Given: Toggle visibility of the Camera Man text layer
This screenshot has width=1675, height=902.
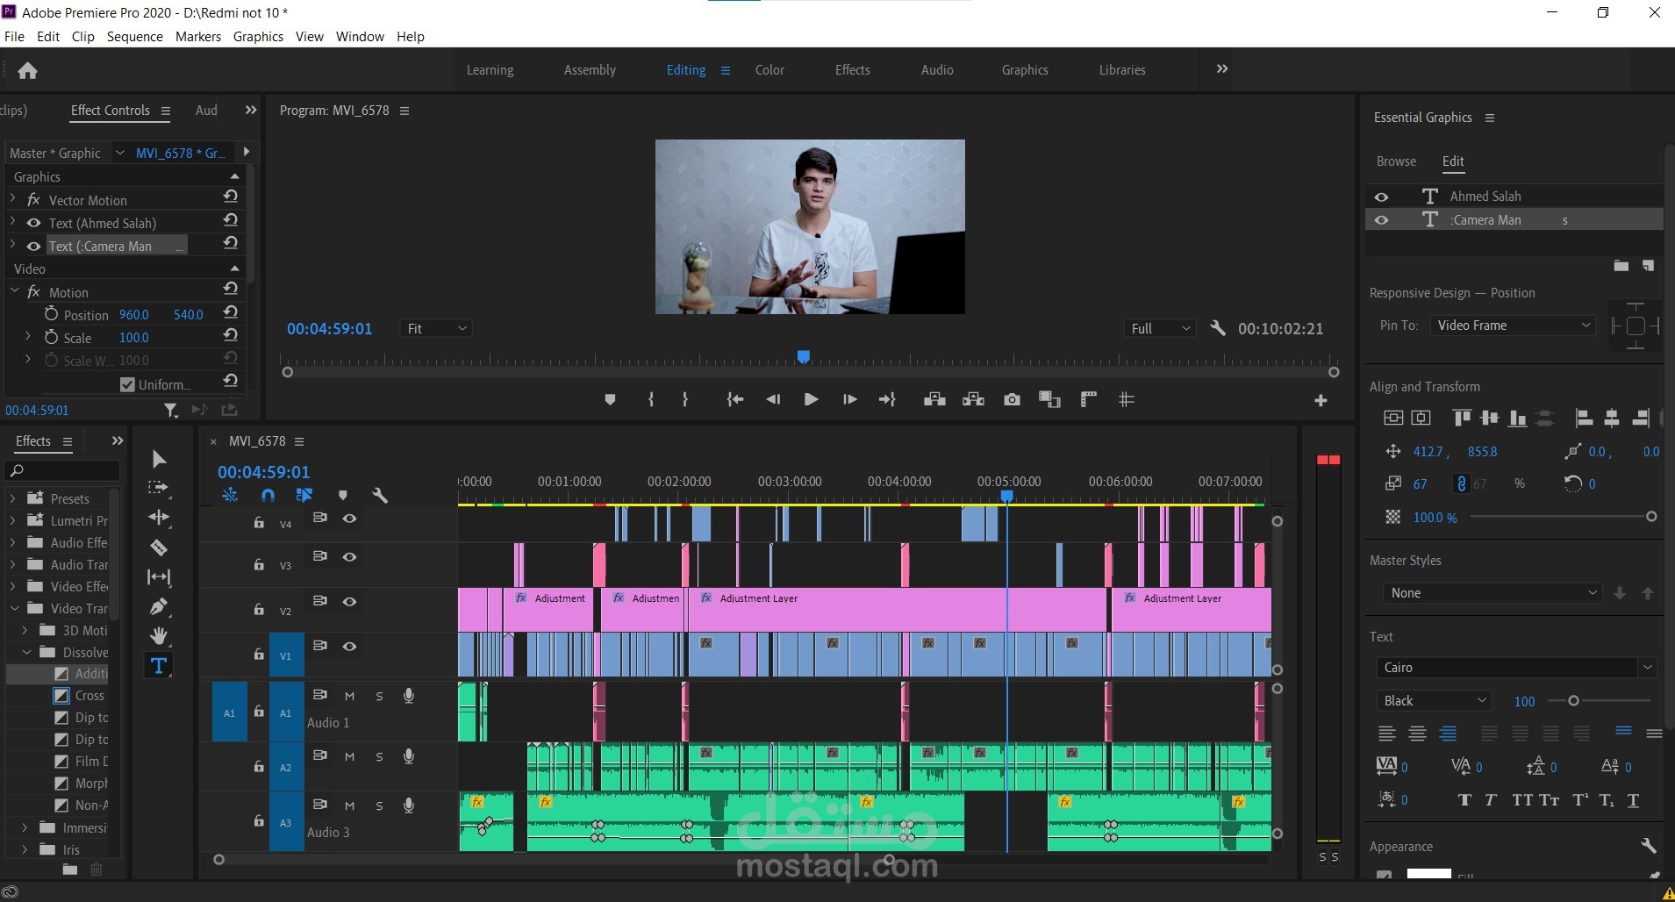Looking at the screenshot, I should 1383,219.
